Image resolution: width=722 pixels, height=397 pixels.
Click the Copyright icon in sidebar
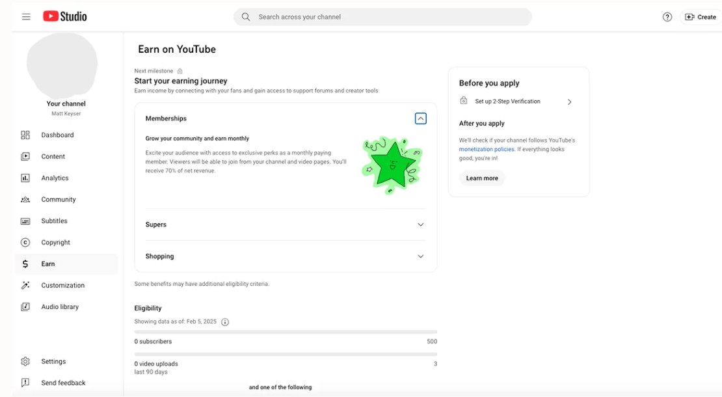click(25, 243)
